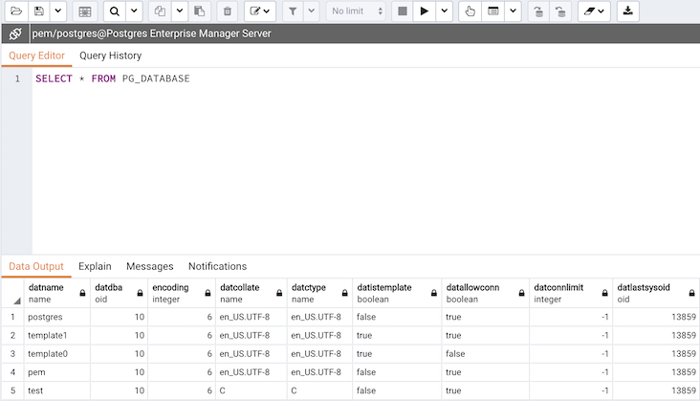Click the datdba column header
Image resolution: width=700 pixels, height=401 pixels.
120,294
